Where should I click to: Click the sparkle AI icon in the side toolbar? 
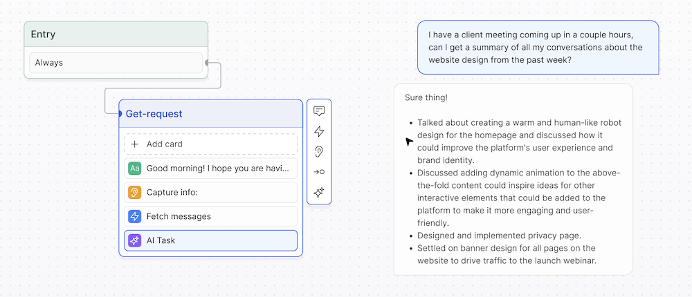tap(319, 193)
